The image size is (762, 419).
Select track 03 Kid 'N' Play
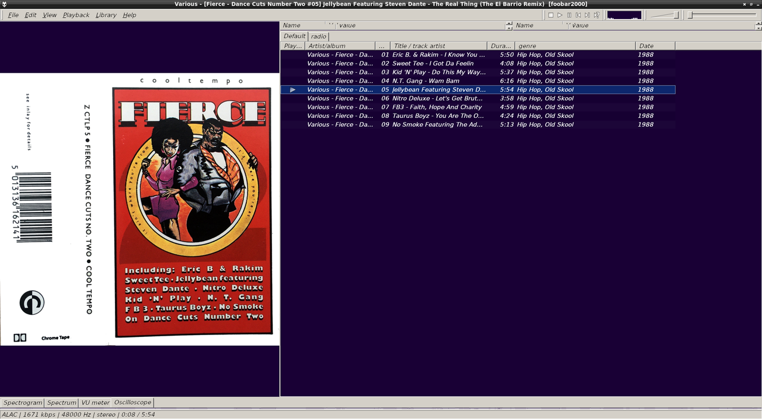[477, 72]
